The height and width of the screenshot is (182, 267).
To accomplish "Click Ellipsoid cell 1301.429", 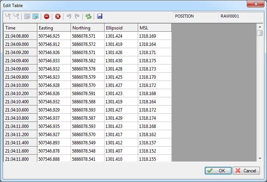I will point(121,118).
